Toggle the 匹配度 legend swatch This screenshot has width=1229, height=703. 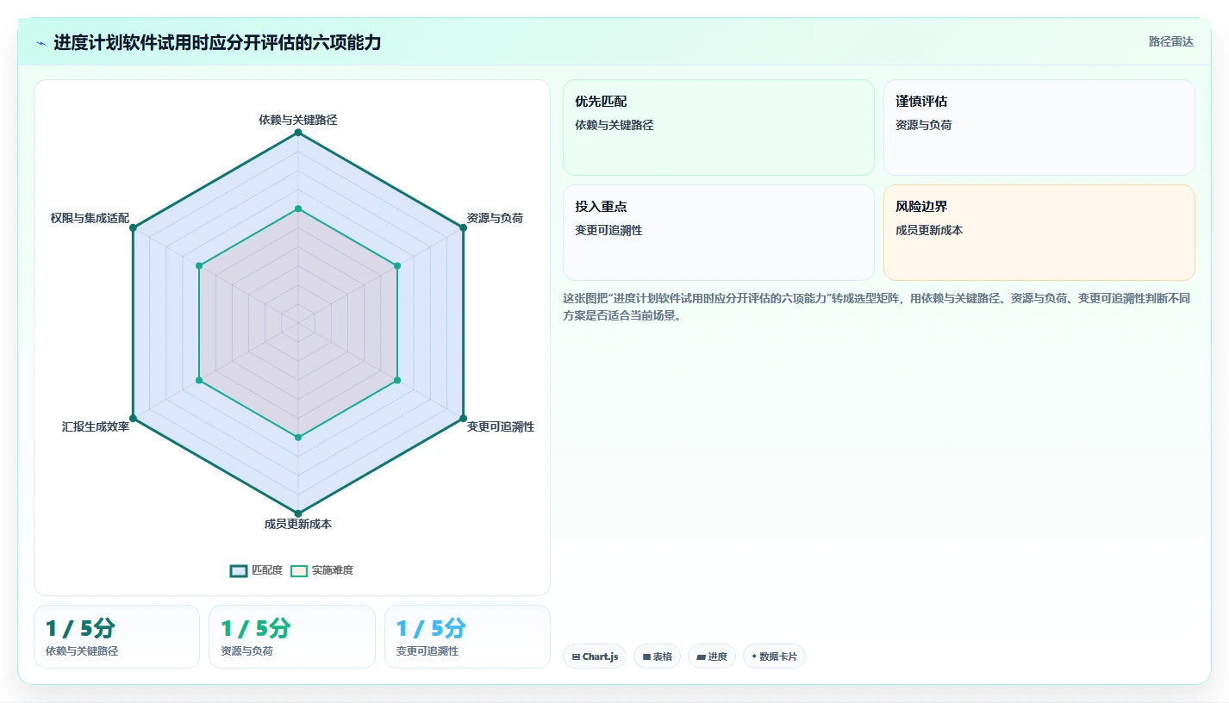(x=239, y=570)
